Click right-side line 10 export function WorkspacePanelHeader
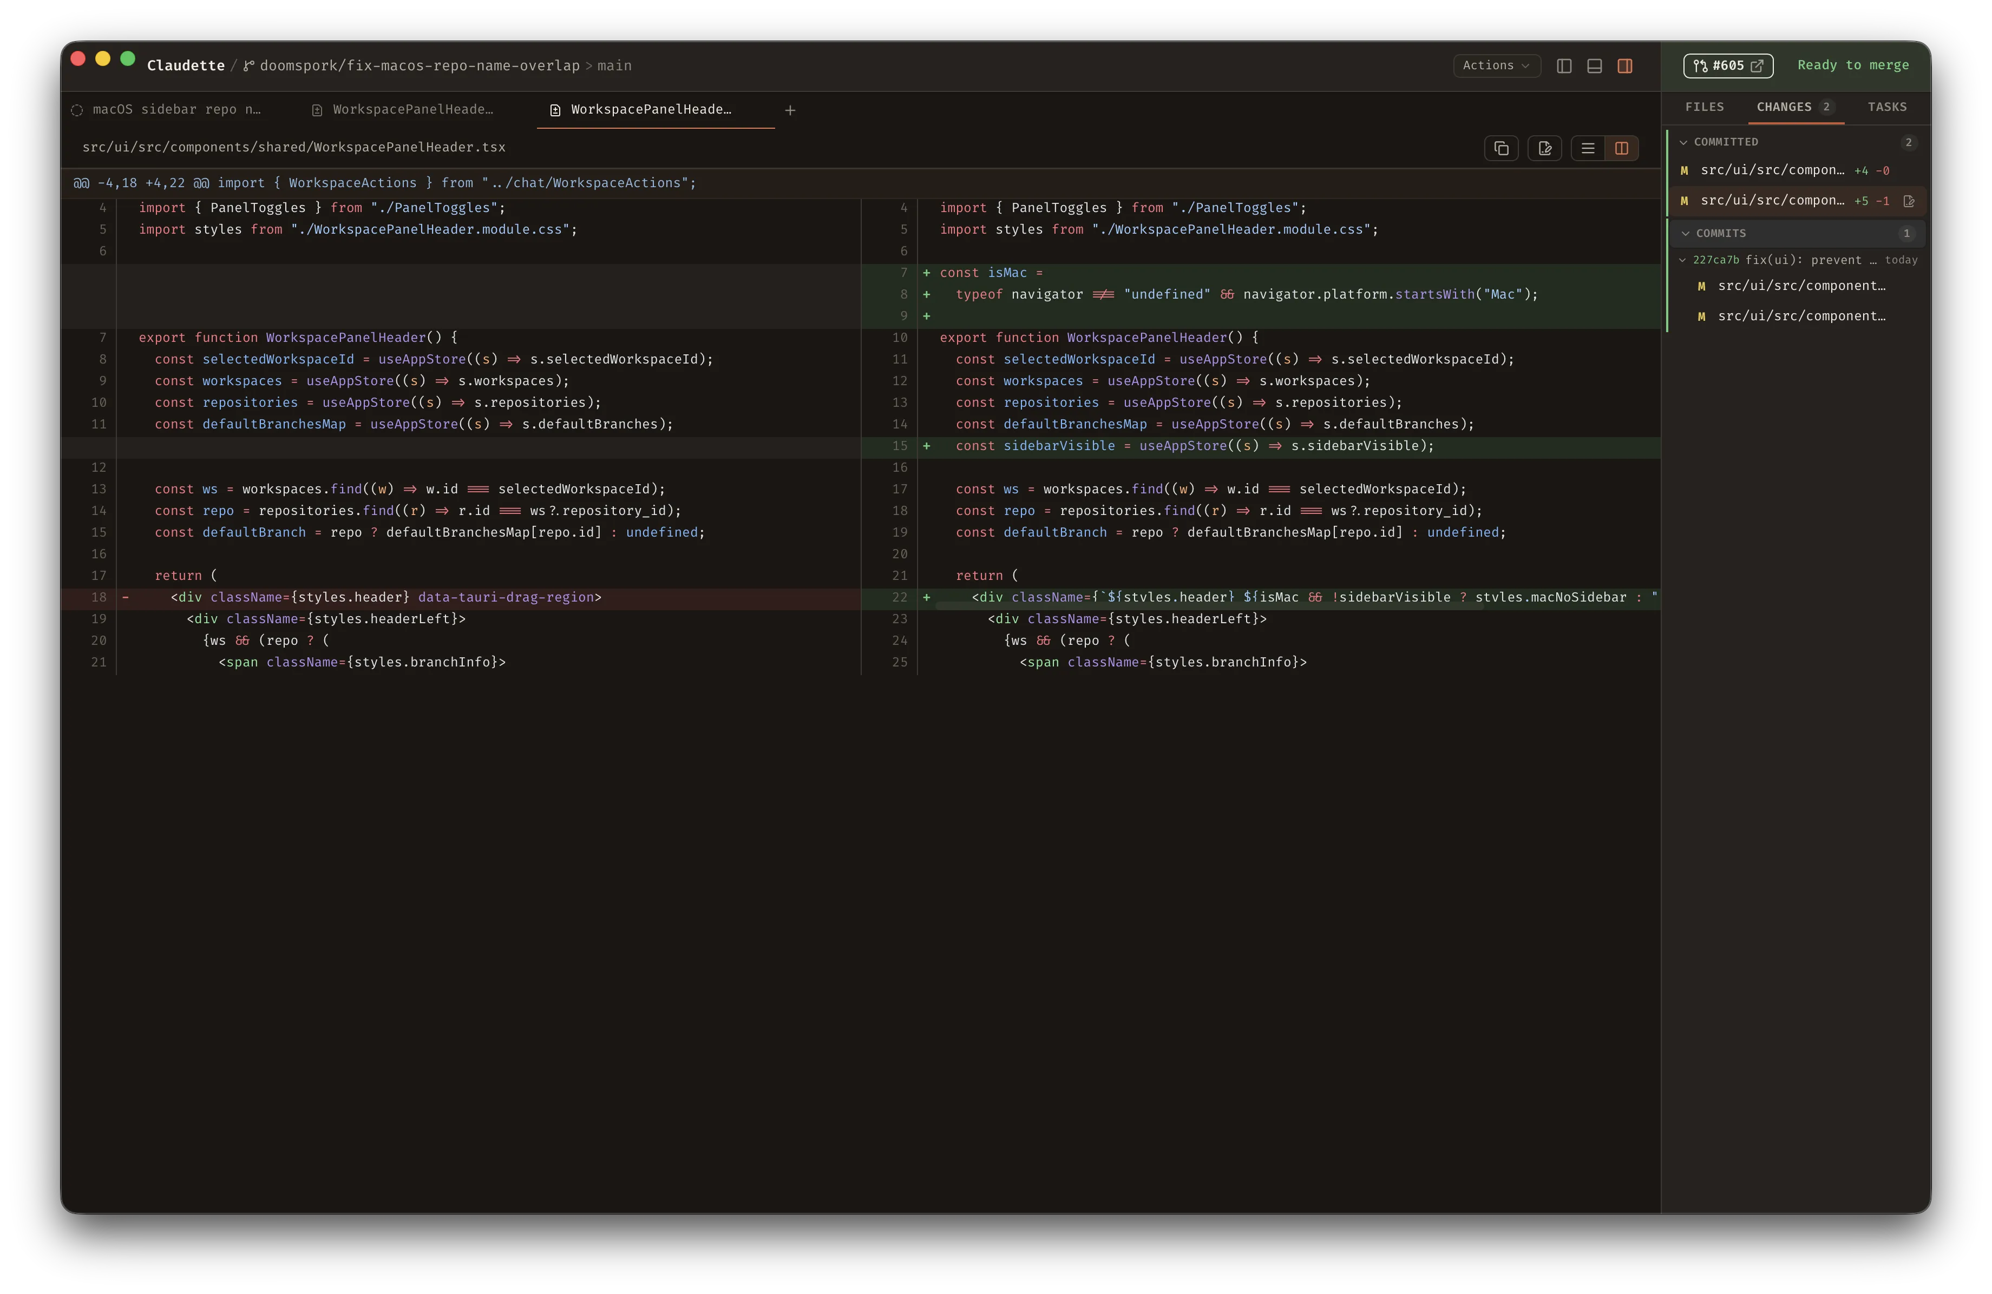The width and height of the screenshot is (1992, 1294). pos(1261,338)
